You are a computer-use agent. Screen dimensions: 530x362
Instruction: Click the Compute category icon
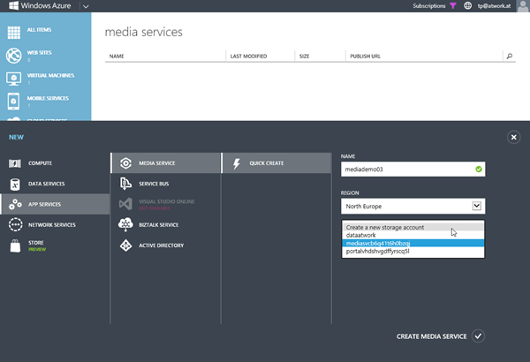pyautogui.click(x=15, y=163)
